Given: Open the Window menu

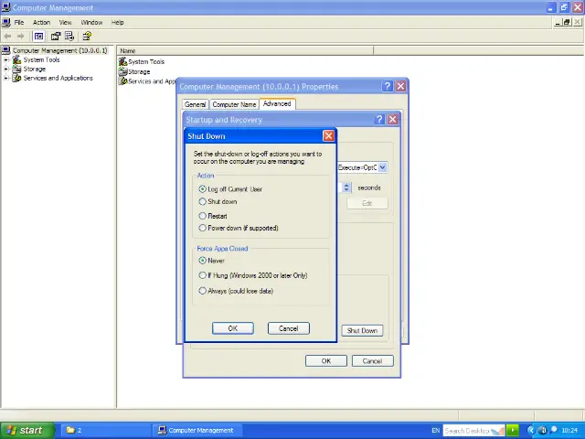Looking at the screenshot, I should [91, 22].
